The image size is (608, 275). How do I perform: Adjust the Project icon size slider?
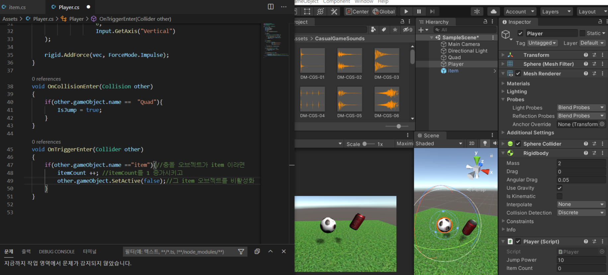click(398, 126)
